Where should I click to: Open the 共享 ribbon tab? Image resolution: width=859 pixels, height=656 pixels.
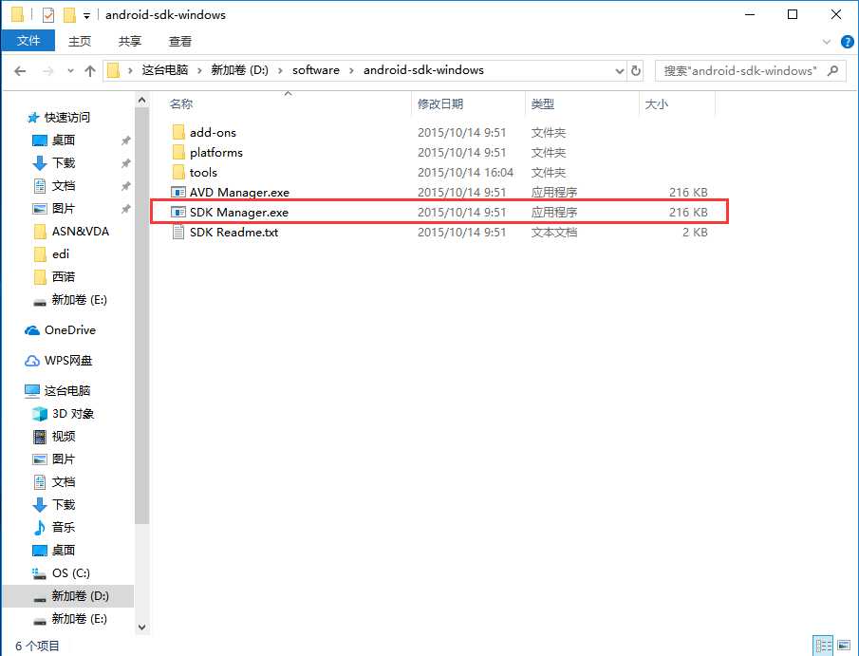pos(130,41)
